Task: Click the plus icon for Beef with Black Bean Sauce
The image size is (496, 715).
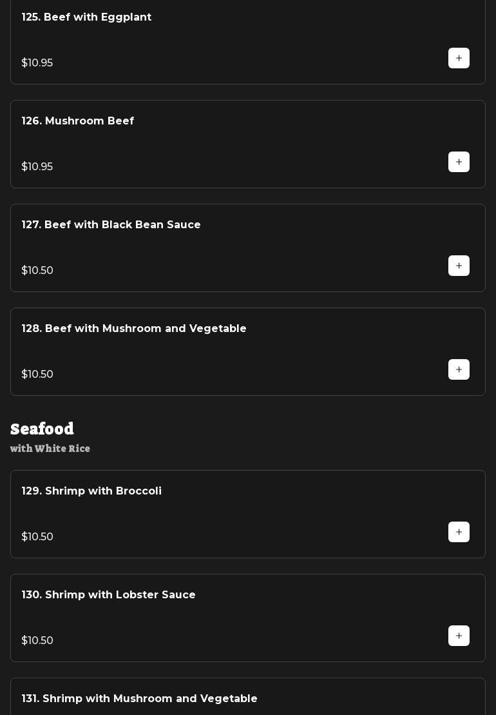Action: pyautogui.click(x=459, y=266)
